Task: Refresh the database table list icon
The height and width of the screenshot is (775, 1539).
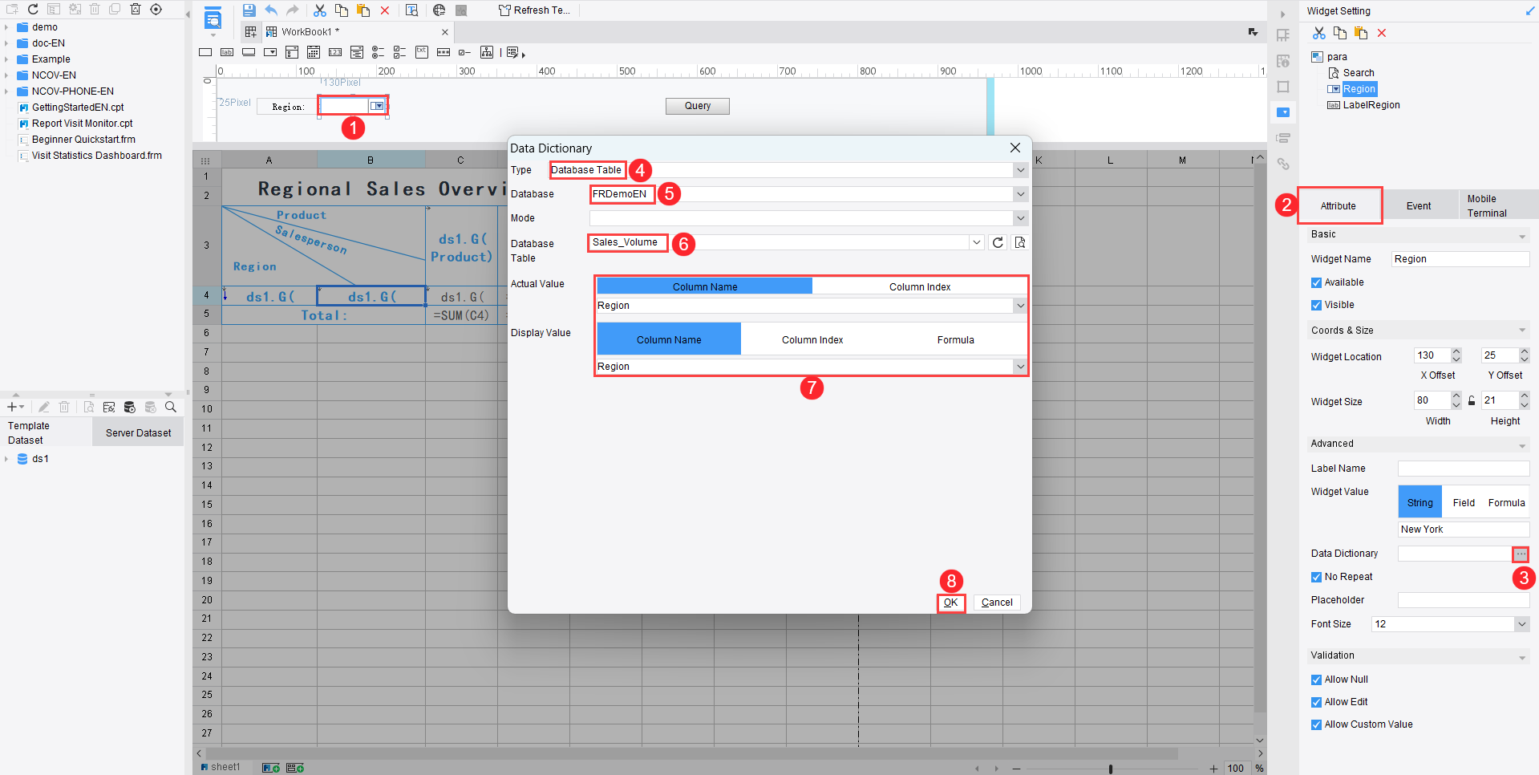Action: click(998, 242)
